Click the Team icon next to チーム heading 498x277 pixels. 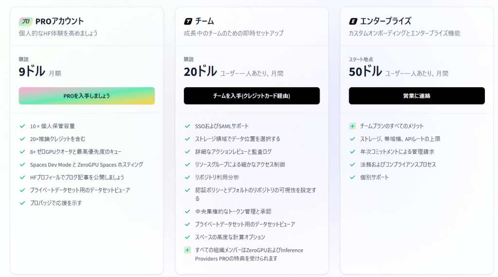[x=188, y=21]
